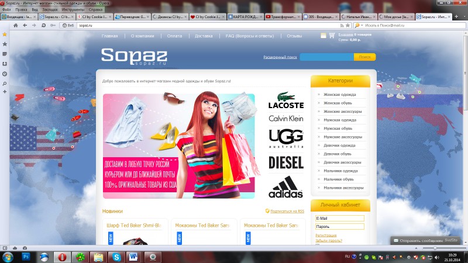The height and width of the screenshot is (263, 468).
Task: Close the Моё досье tab
Action: (x=412, y=17)
